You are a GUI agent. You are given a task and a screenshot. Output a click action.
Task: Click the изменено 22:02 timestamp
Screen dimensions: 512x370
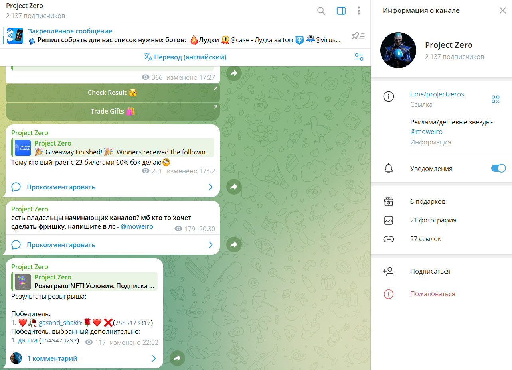click(x=134, y=342)
